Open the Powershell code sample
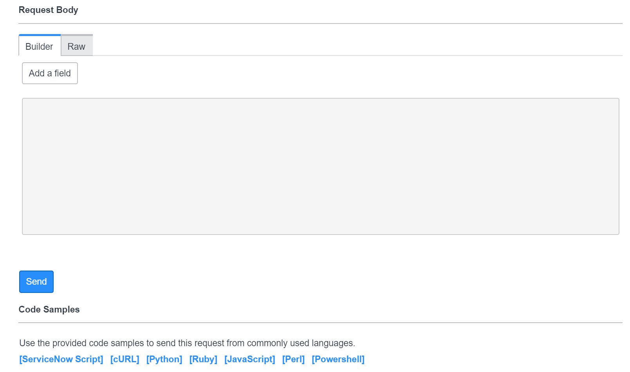Screen dimensions: 630x372 click(x=338, y=359)
